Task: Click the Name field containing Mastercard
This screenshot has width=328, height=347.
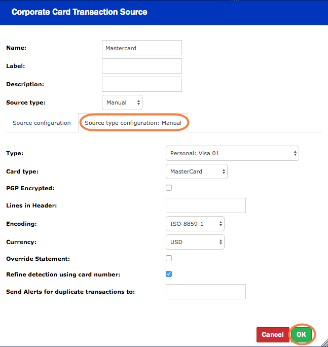Action: coord(141,48)
